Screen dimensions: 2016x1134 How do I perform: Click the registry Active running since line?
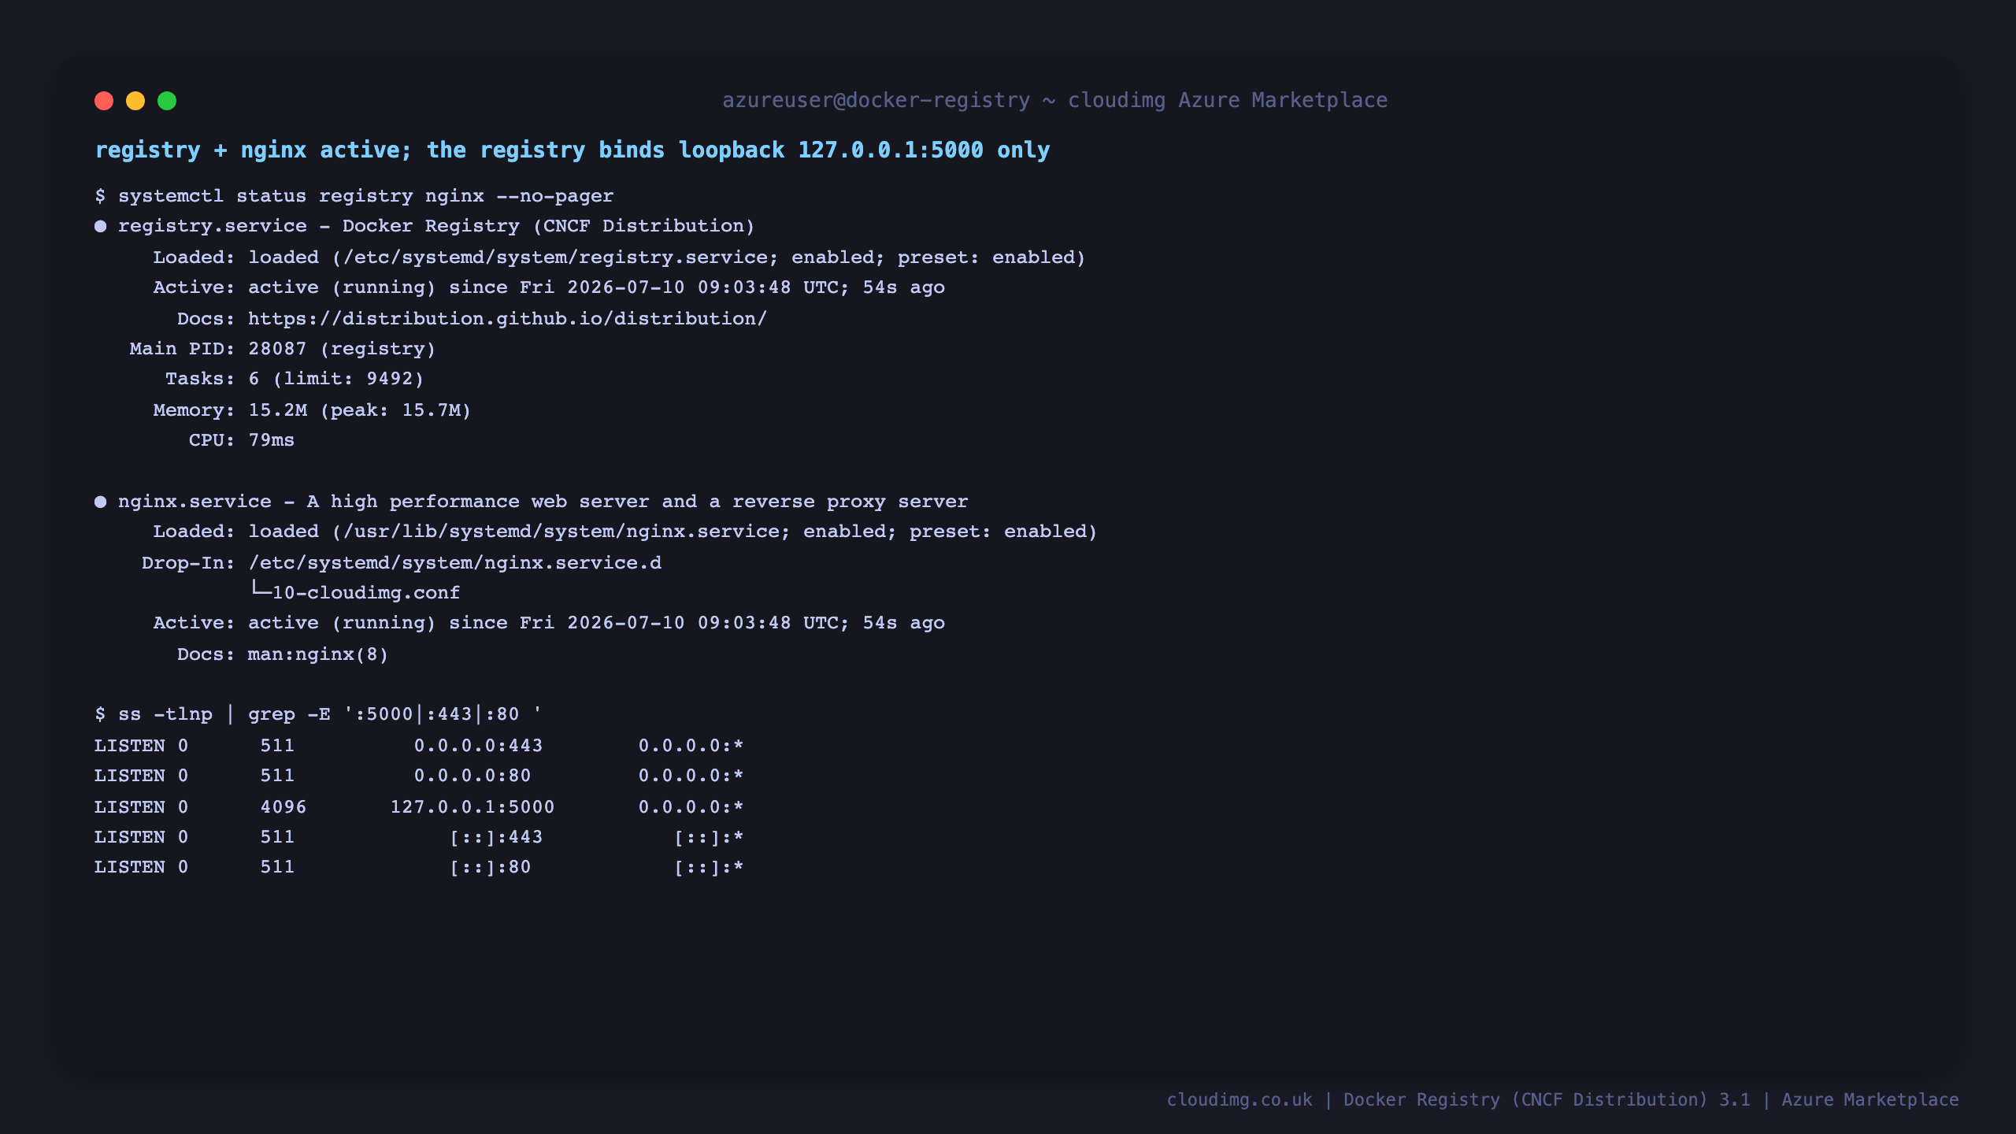point(549,288)
